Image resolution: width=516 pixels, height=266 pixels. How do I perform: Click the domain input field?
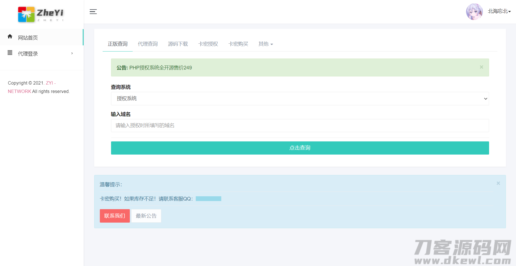(300, 125)
